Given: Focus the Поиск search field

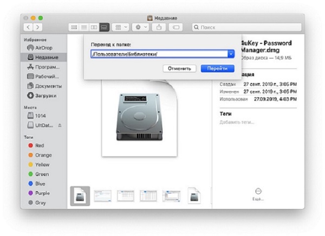Looking at the screenshot, I should point(246,27).
